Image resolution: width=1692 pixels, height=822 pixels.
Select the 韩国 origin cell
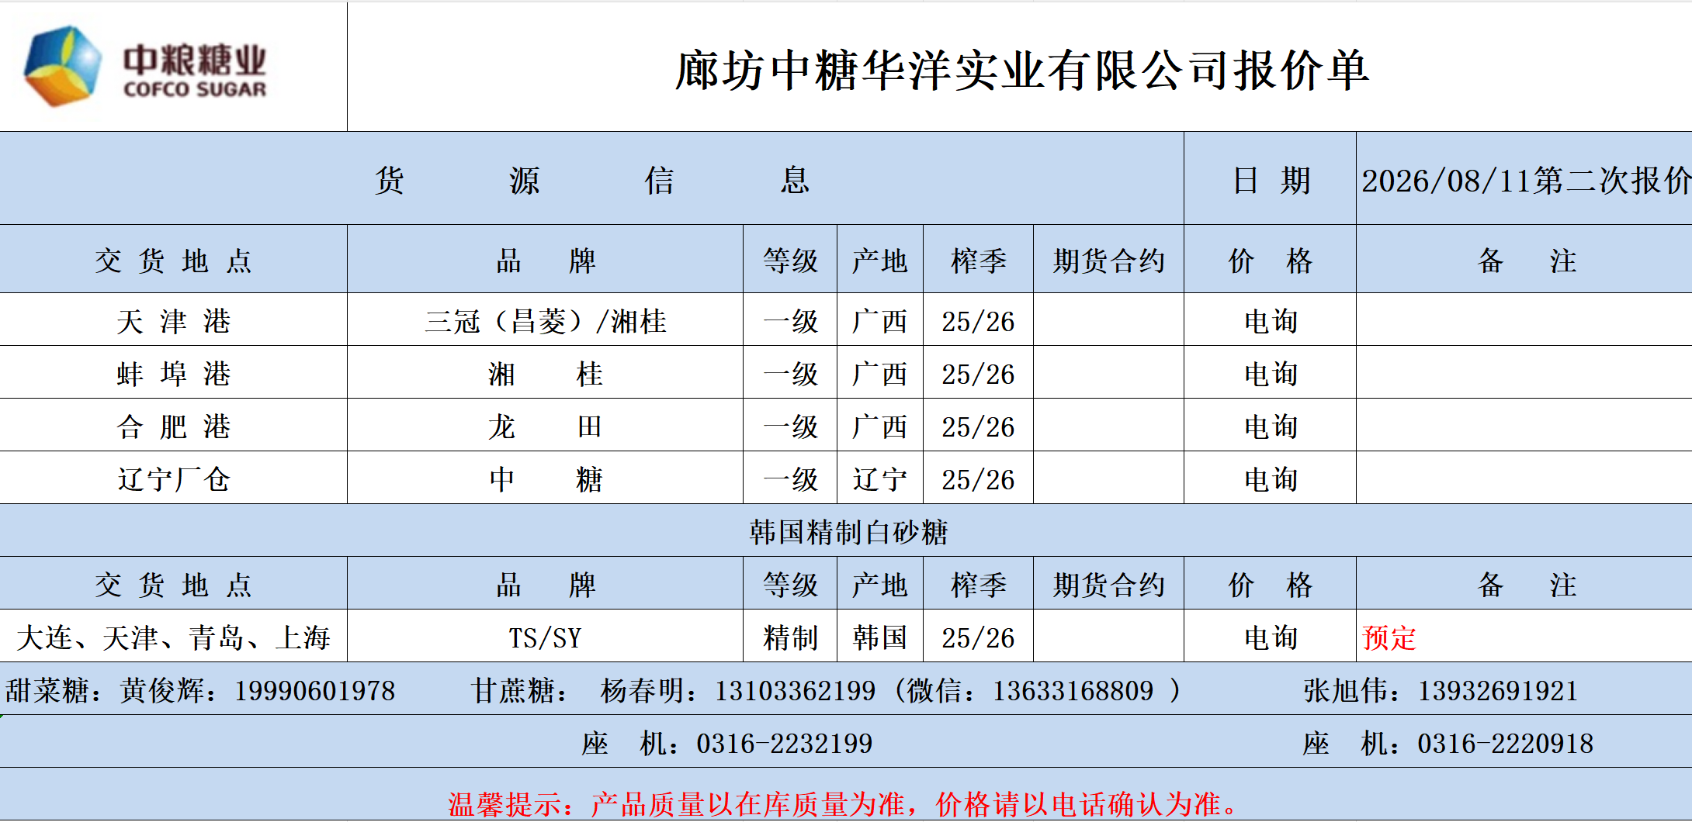[879, 637]
